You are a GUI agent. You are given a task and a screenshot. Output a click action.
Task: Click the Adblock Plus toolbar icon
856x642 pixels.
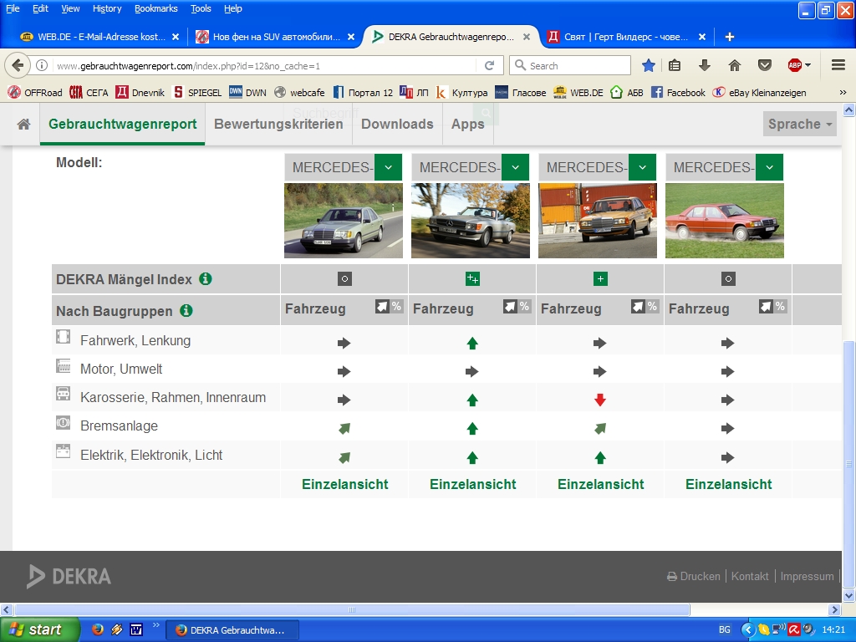[x=795, y=65]
